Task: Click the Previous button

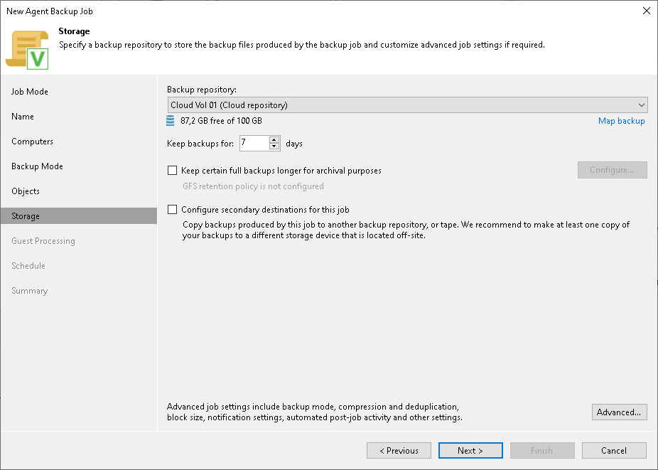Action: (399, 450)
